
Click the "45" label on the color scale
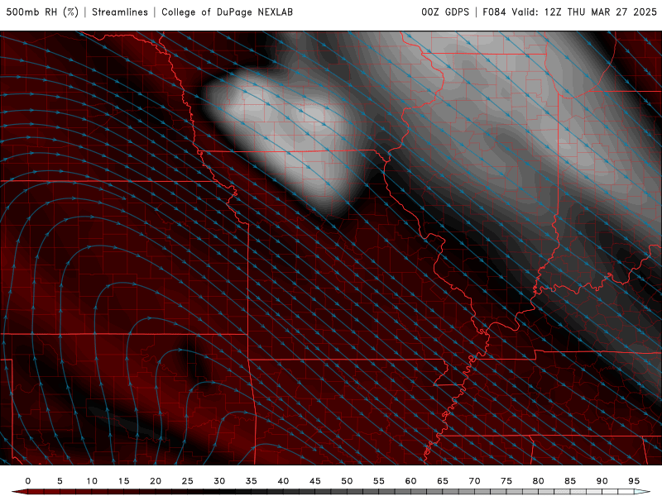click(315, 481)
